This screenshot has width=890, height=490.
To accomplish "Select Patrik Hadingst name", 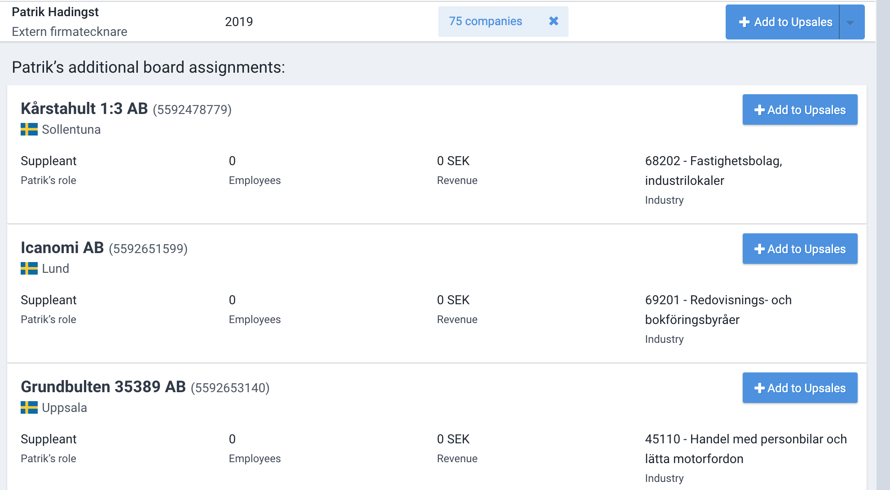I will point(55,12).
